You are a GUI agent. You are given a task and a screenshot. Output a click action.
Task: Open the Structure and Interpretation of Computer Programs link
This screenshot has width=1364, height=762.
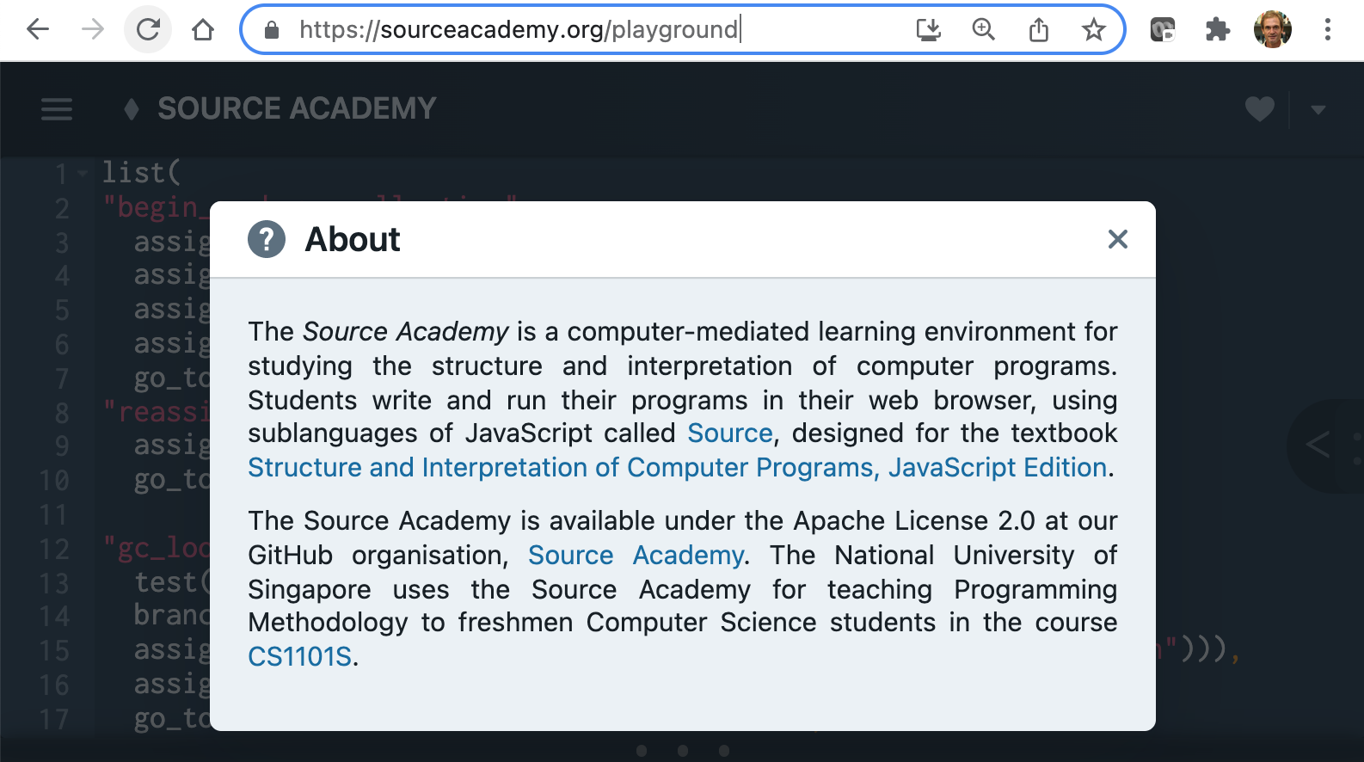[678, 467]
